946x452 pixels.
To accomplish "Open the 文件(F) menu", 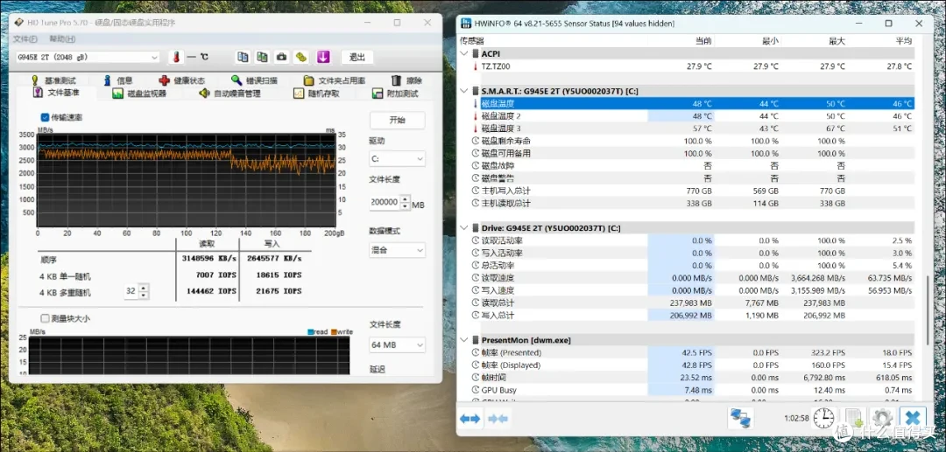I will click(x=25, y=39).
